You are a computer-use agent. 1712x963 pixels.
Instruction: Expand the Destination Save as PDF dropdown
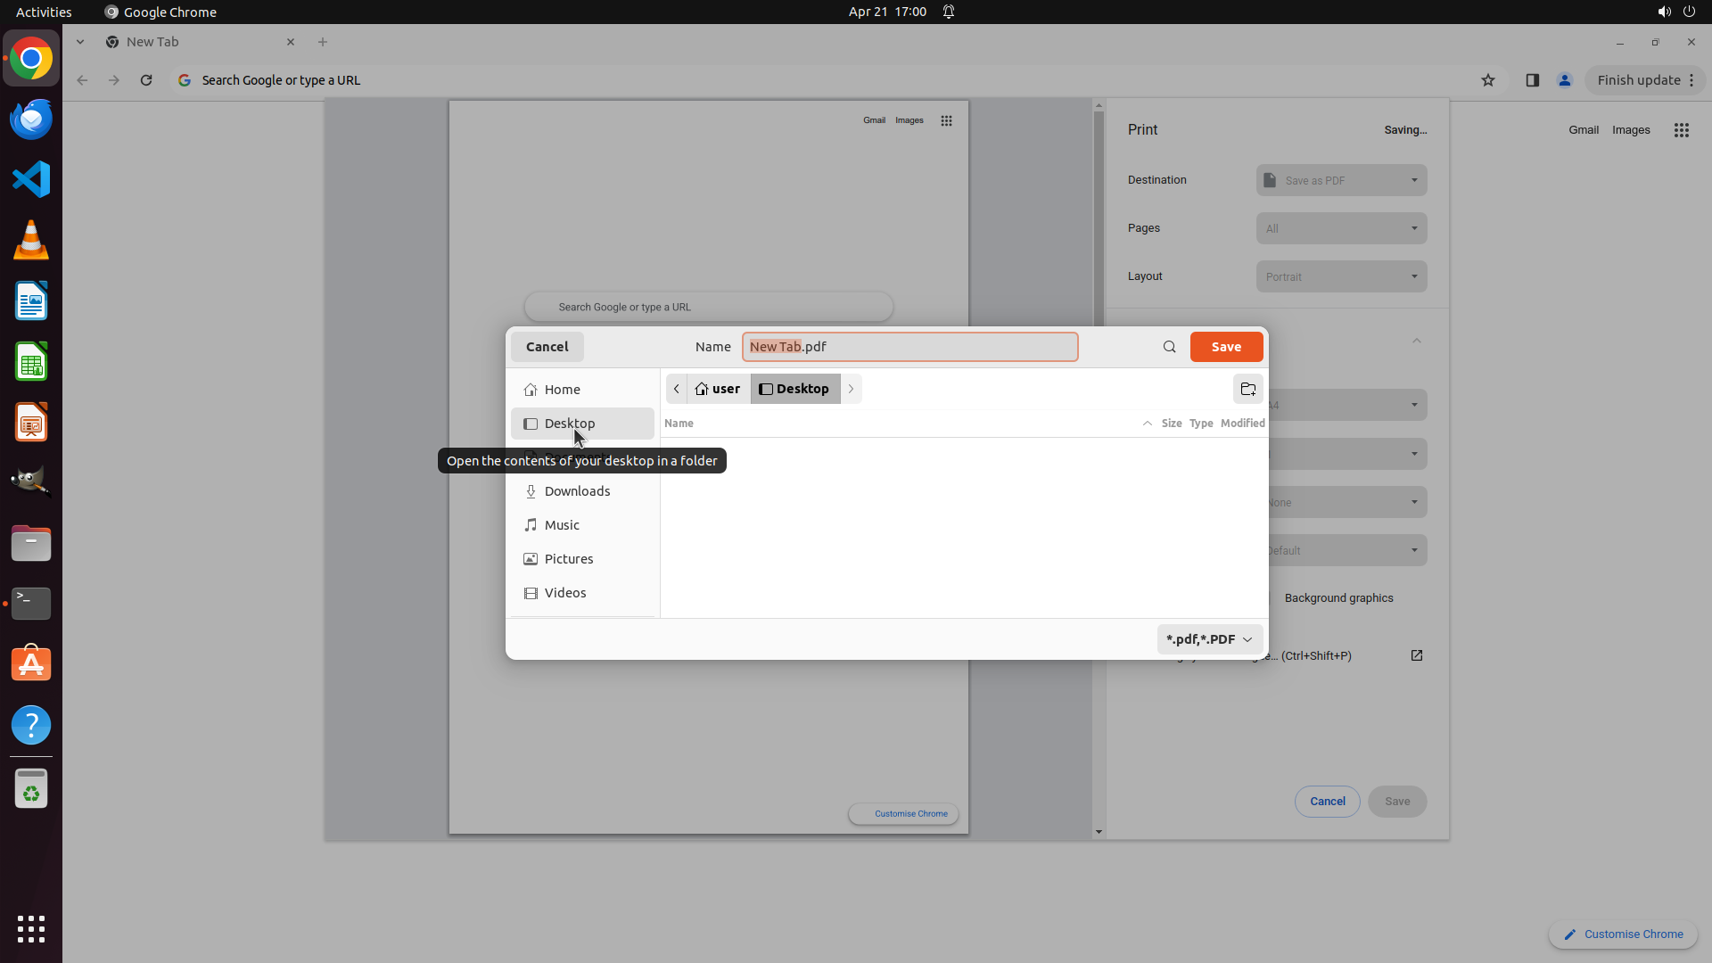pyautogui.click(x=1341, y=180)
